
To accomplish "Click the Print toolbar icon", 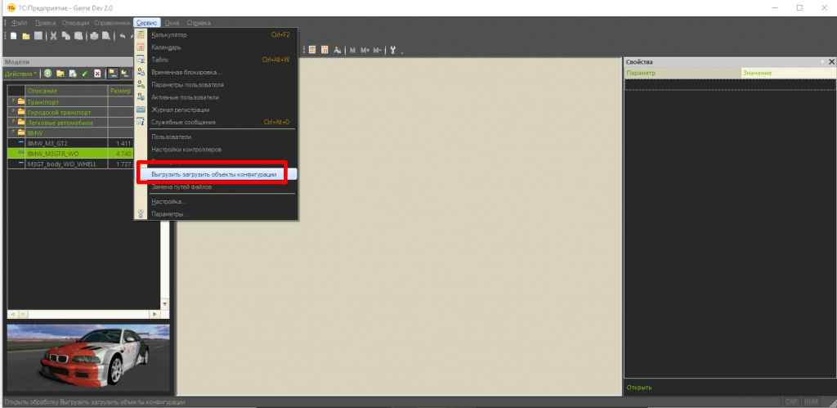I will pyautogui.click(x=94, y=36).
